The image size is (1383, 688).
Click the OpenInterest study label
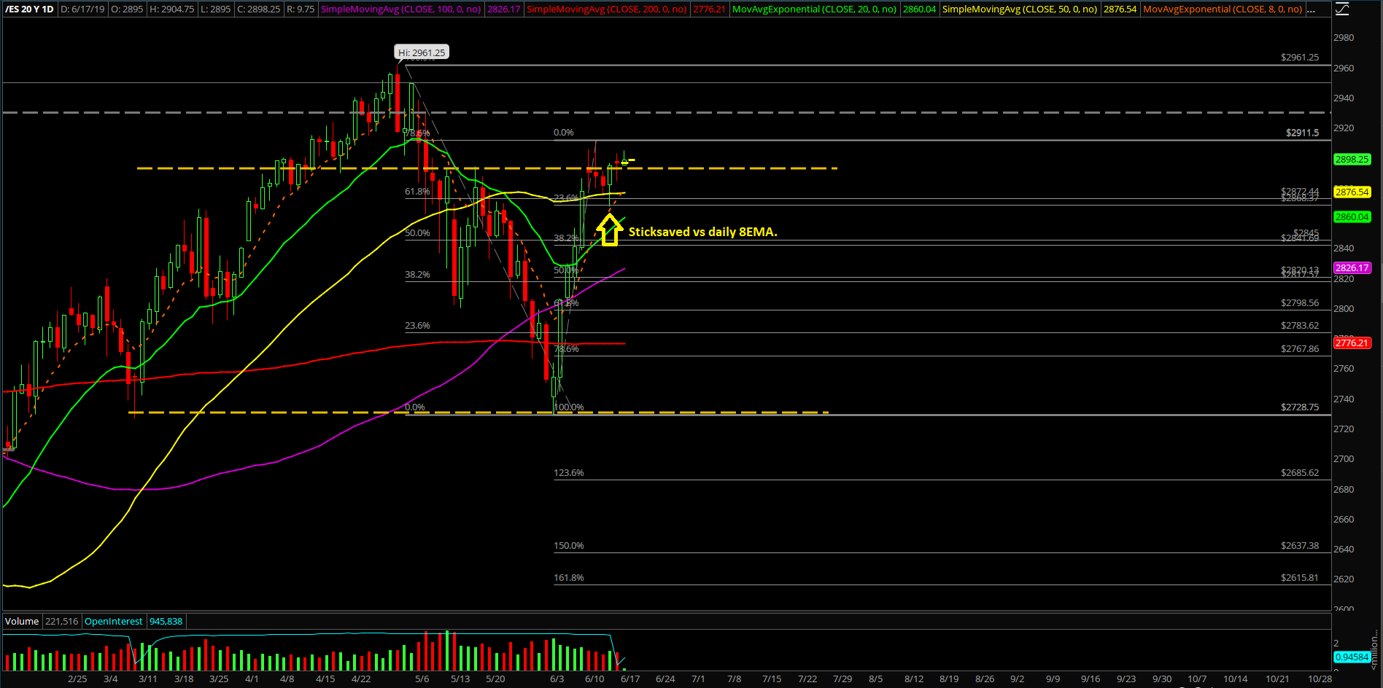pyautogui.click(x=114, y=621)
